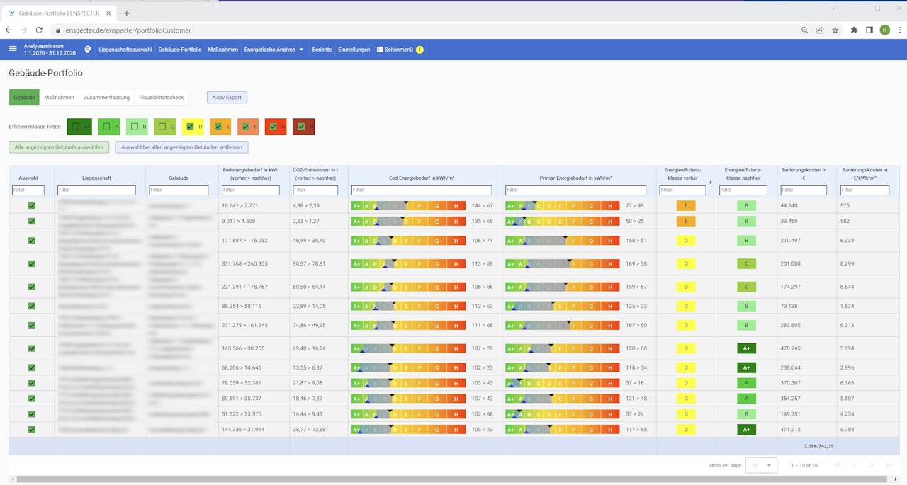907x485 pixels.
Task: Open the browser extensions puzzle icon
Action: pyautogui.click(x=854, y=30)
